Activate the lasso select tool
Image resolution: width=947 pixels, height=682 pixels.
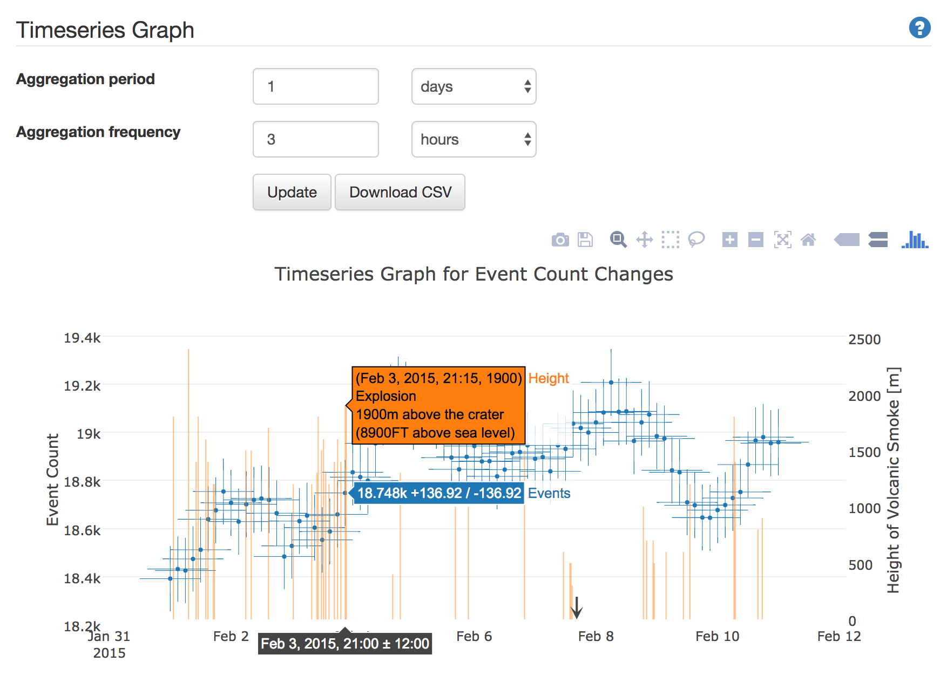pos(696,240)
